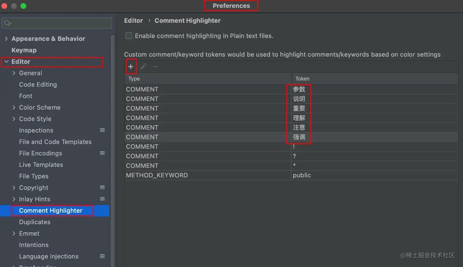This screenshot has height=267, width=463.
Task: Click the Comment Highlighter breadcrumb
Action: click(x=188, y=21)
